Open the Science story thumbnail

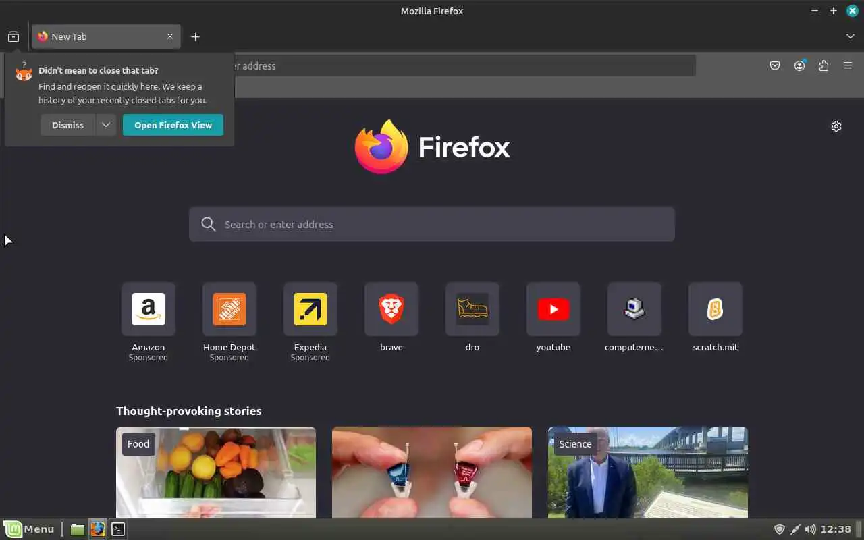click(648, 473)
